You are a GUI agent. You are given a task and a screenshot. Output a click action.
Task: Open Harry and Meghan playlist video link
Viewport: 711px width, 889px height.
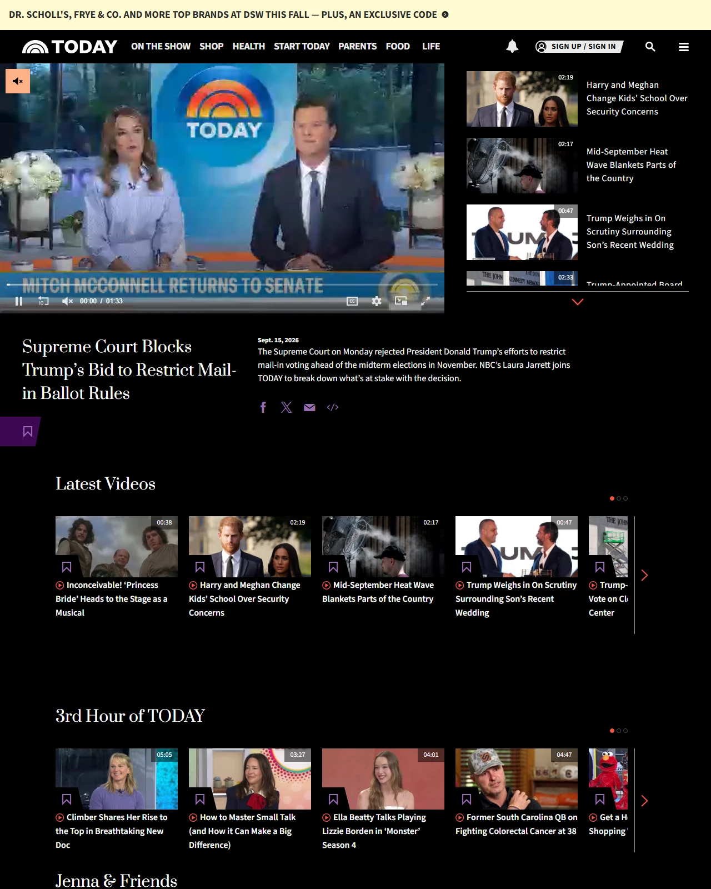(x=637, y=98)
